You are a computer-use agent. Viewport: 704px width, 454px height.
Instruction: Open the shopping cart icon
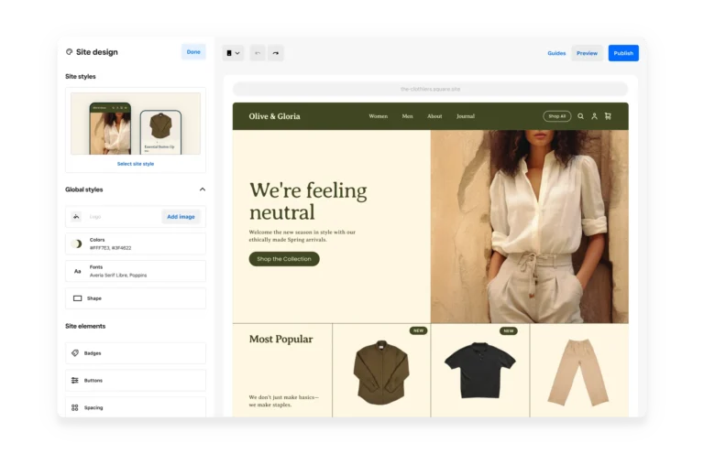[x=608, y=116]
